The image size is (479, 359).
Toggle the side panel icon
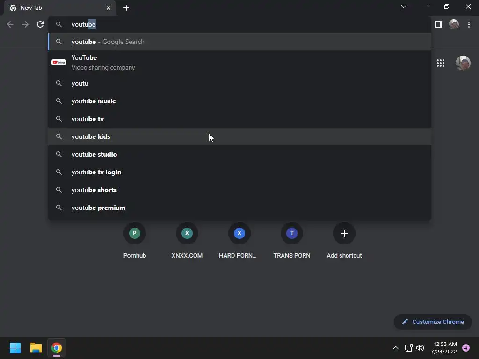(439, 24)
